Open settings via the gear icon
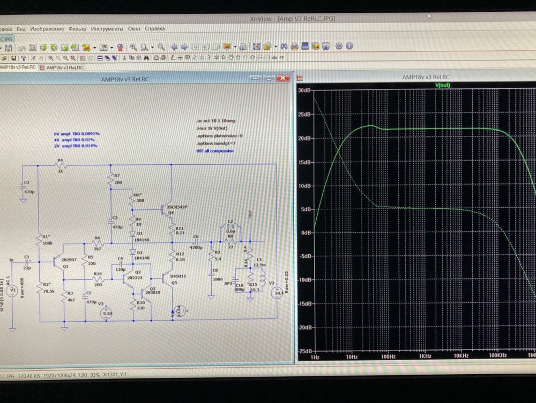536x403 pixels. [339, 47]
